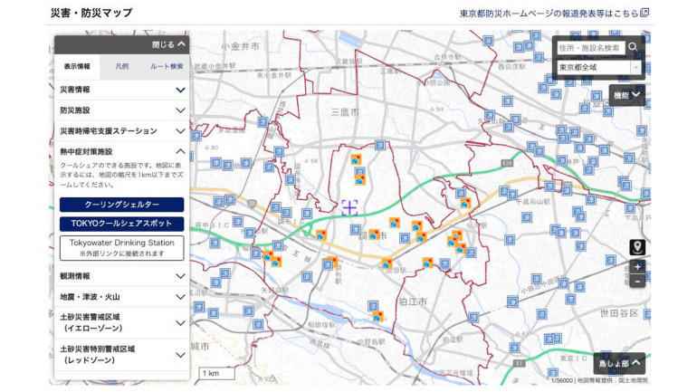This screenshot has width=697, height=392.
Task: Click the search magnifier icon
Action: coord(633,47)
